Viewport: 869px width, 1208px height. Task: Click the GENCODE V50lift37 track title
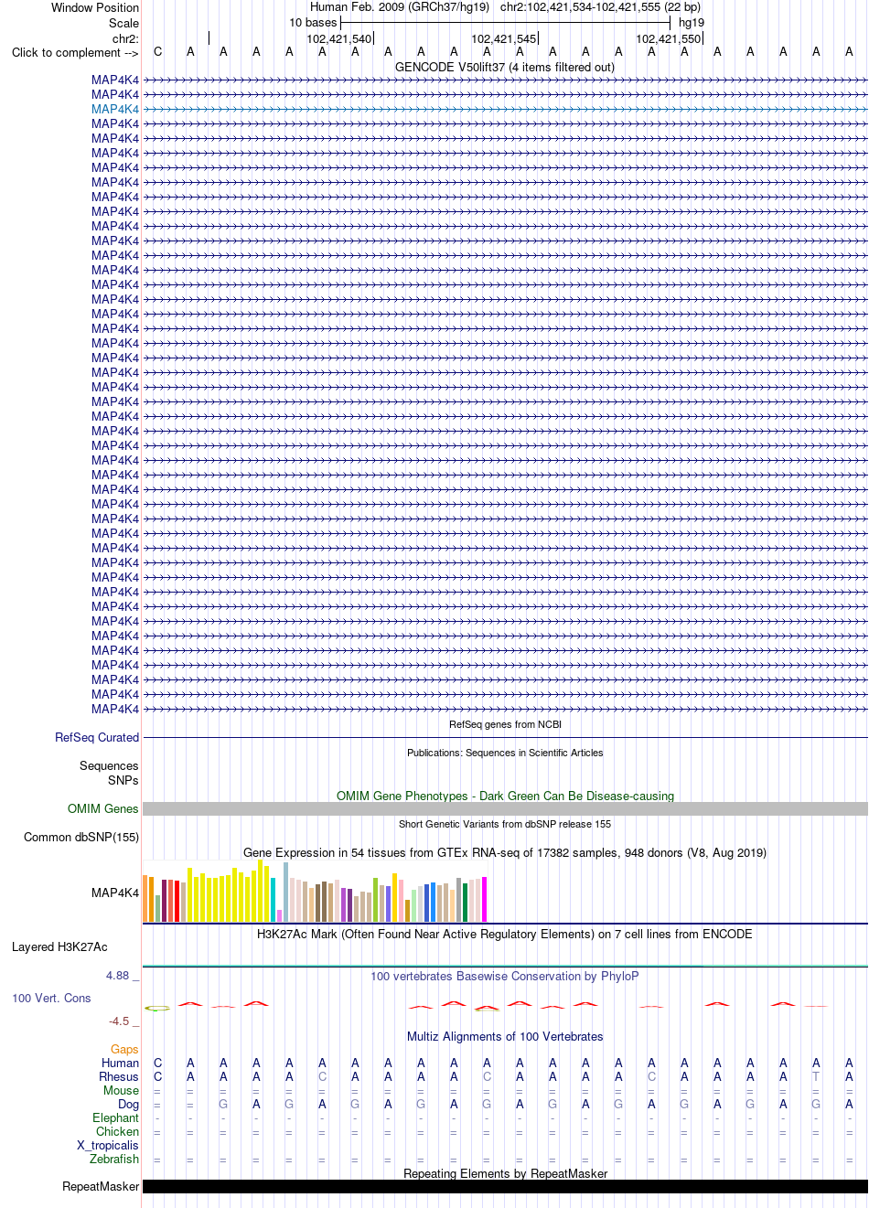(505, 67)
